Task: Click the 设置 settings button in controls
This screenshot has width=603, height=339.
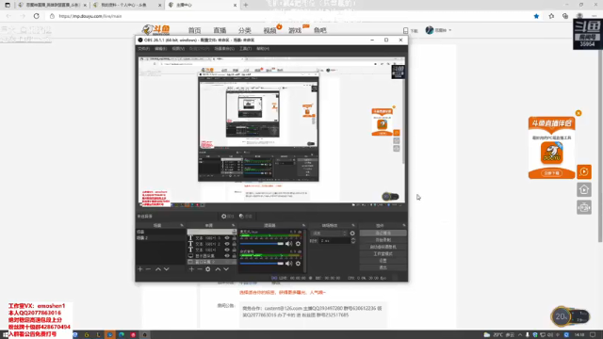Action: 383,261
